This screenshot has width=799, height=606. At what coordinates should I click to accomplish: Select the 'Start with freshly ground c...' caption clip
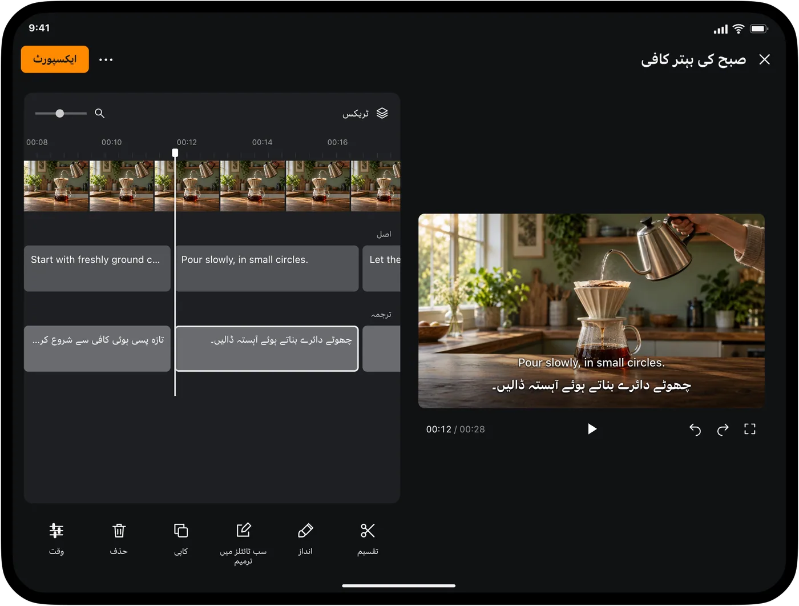coord(97,268)
